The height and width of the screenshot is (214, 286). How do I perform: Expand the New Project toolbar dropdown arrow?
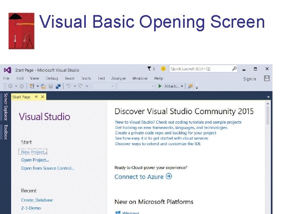[38, 86]
